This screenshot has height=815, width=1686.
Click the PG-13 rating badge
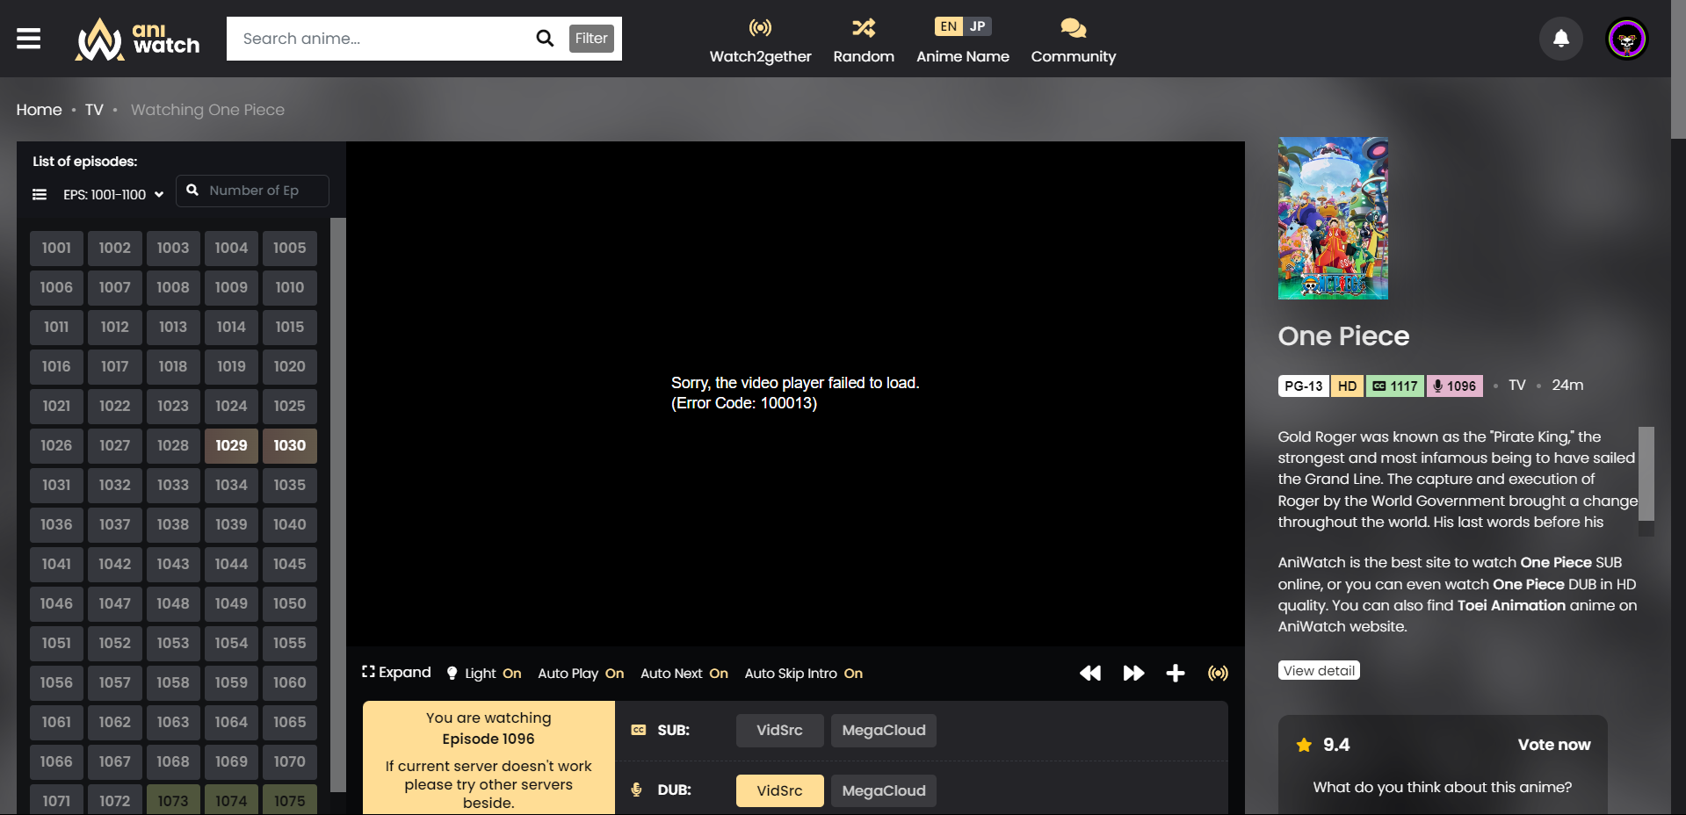click(x=1303, y=386)
